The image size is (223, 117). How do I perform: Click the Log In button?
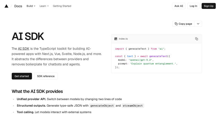click(193, 6)
